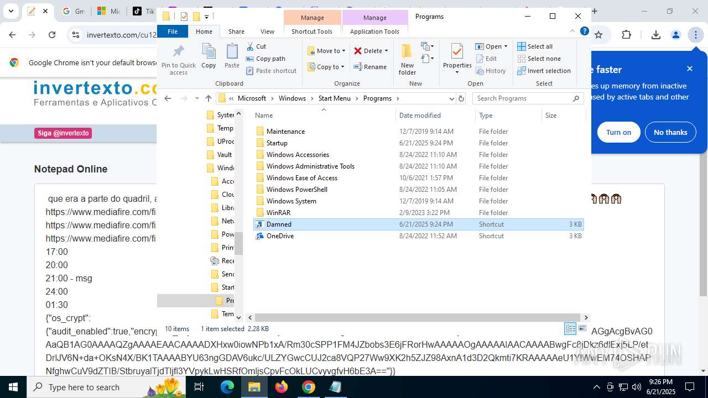Open recent locations dropdown arrow
The height and width of the screenshot is (398, 708).
(197, 98)
